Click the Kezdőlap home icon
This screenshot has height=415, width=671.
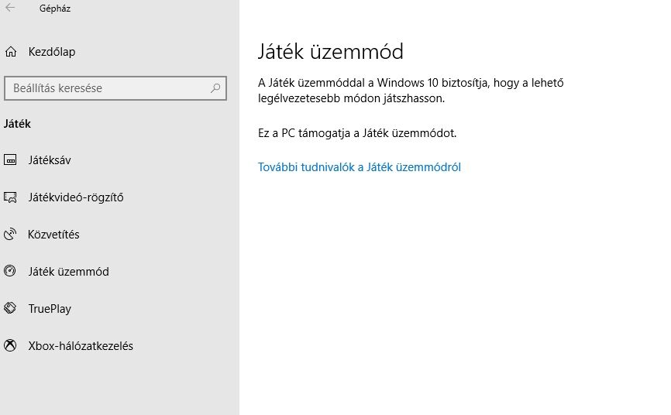coord(11,52)
